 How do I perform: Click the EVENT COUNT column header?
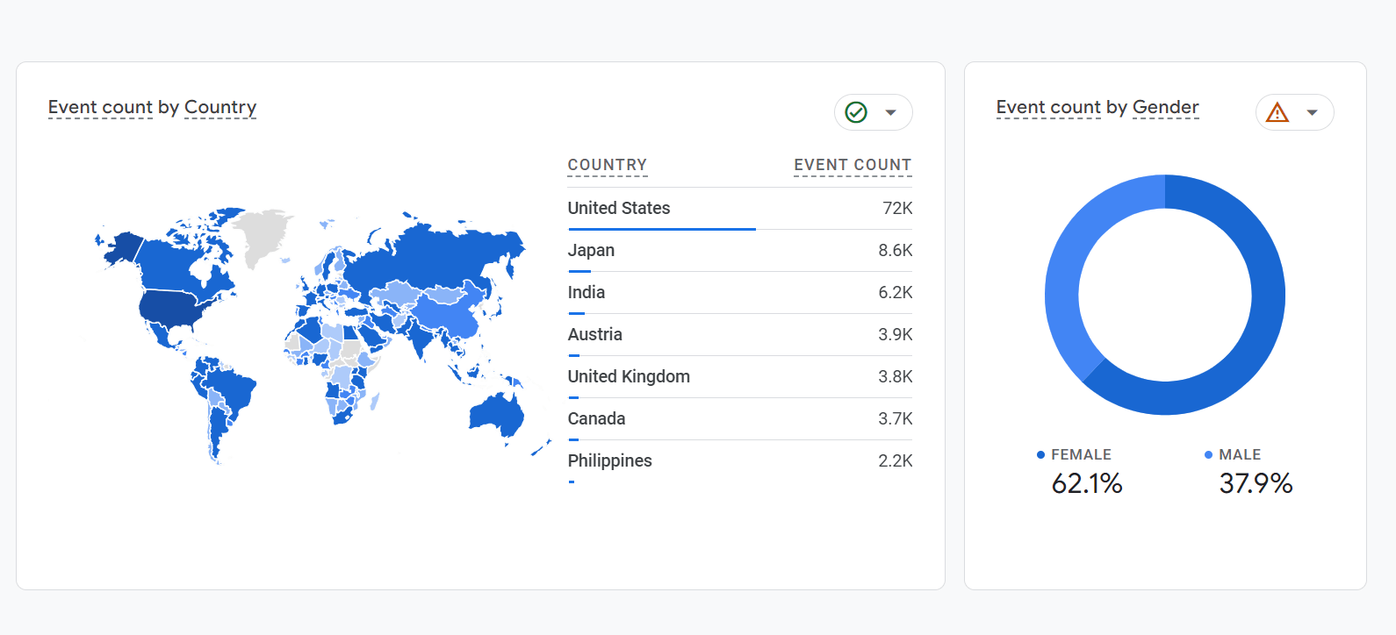coord(853,165)
